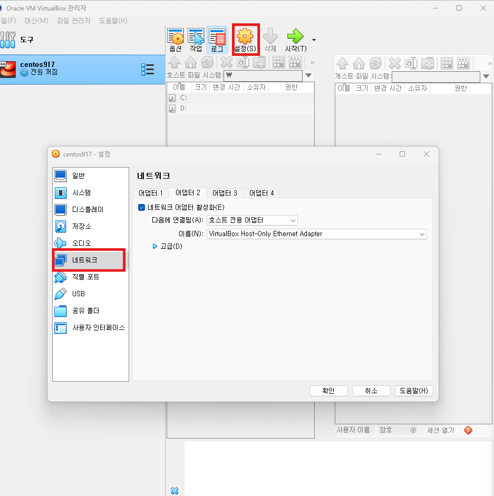Click rename icon in host file pane

[243, 62]
